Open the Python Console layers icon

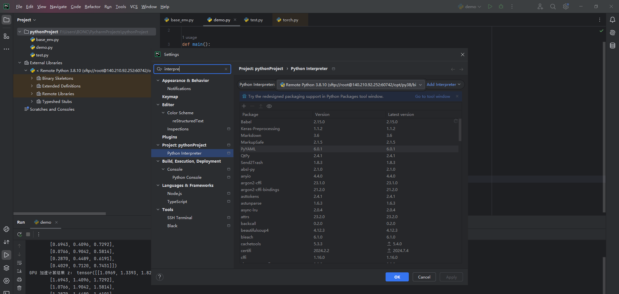6,268
